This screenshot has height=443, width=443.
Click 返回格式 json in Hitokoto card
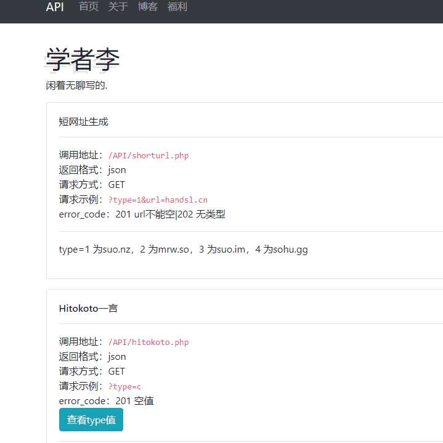click(x=92, y=357)
